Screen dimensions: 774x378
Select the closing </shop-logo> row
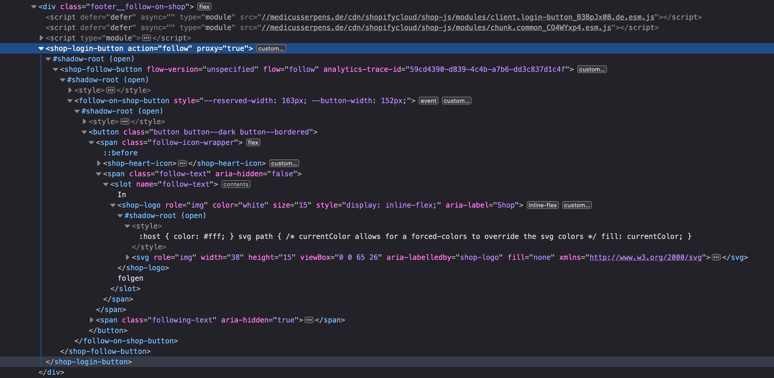tap(143, 268)
